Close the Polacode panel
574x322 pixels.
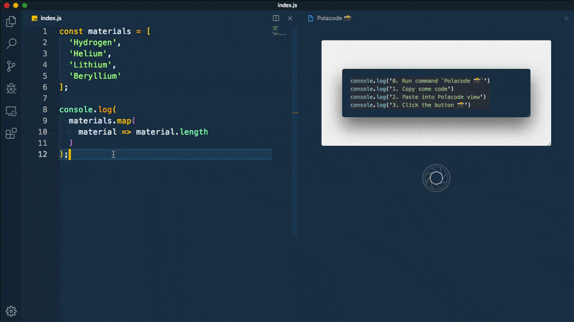566,18
